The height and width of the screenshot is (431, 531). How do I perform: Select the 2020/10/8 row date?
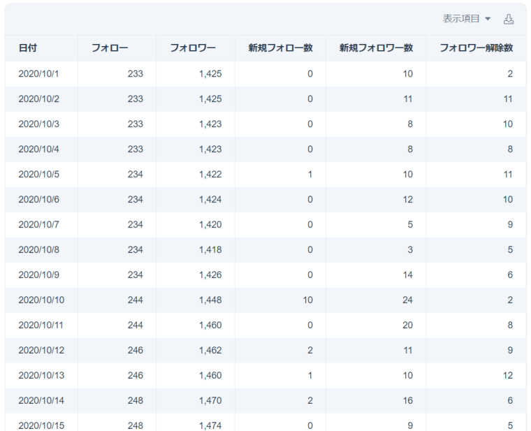[x=38, y=250]
